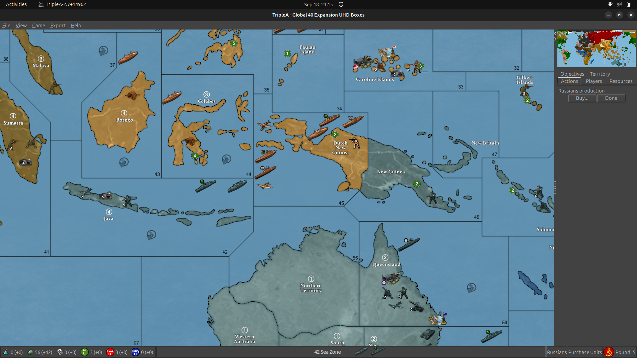The height and width of the screenshot is (358, 637).
Task: Select the tank unit on Celebes
Action: [x=191, y=141]
